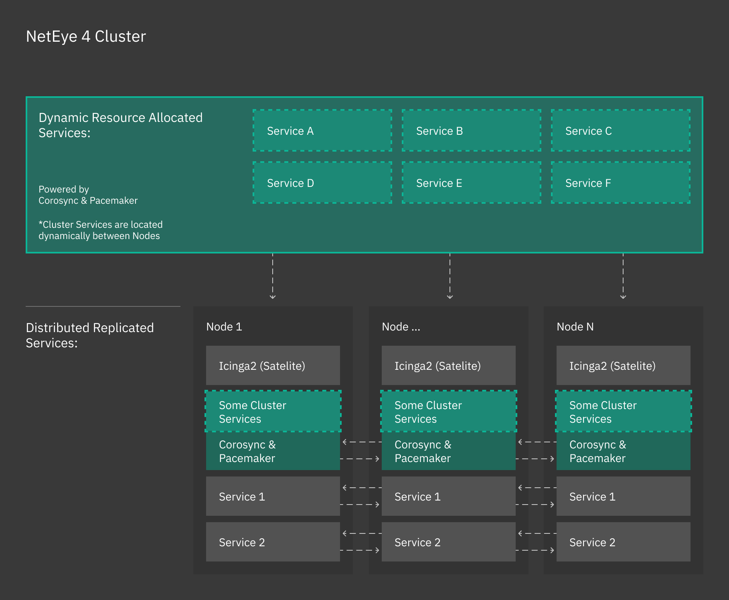Select the Icinga2 Satellite box on Node N
The image size is (729, 600).
[x=623, y=365]
